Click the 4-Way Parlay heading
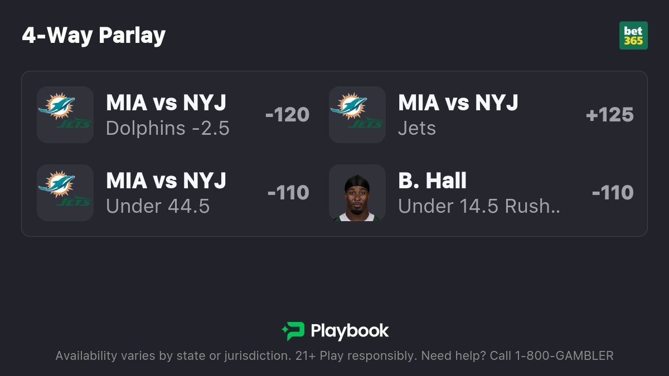 (94, 35)
